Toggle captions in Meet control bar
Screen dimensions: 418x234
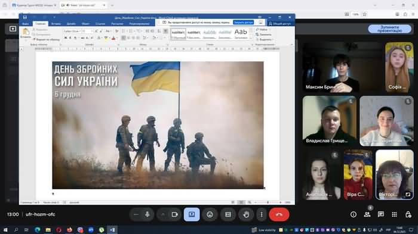(228, 214)
